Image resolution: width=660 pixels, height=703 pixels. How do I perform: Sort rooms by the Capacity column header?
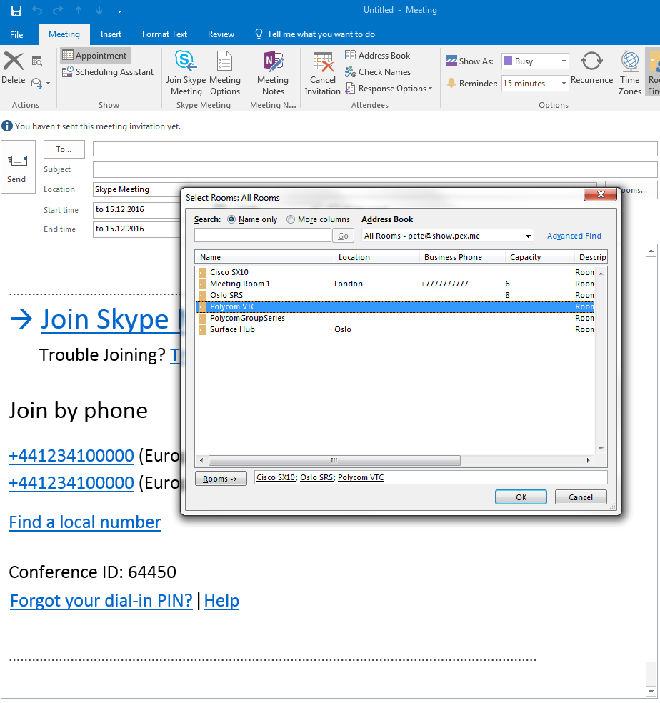(540, 257)
